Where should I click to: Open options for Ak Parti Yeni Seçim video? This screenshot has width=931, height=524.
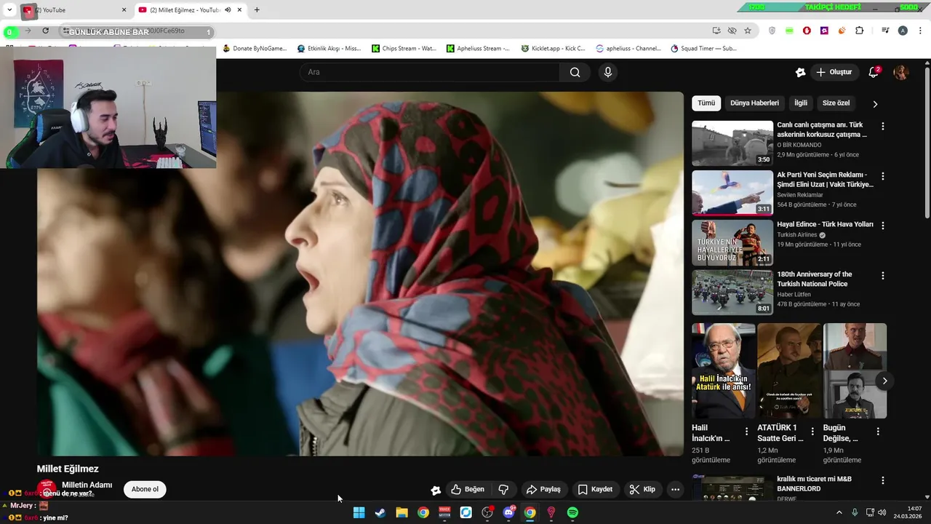coord(883,176)
